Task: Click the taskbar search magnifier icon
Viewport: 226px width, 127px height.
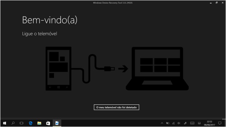Action: click(x=13, y=123)
